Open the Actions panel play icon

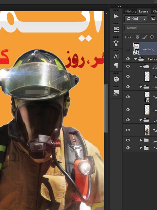click(x=116, y=16)
